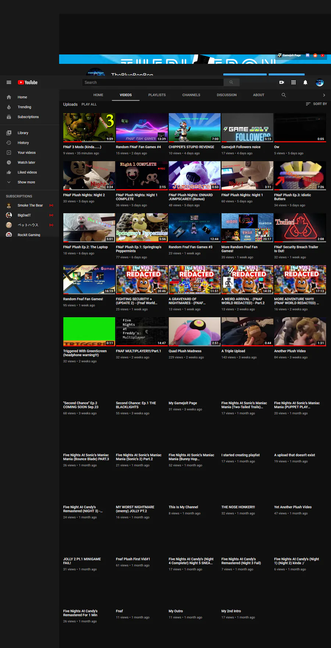The width and height of the screenshot is (331, 648).
Task: Open the YouTube apps grid
Action: pos(293,82)
